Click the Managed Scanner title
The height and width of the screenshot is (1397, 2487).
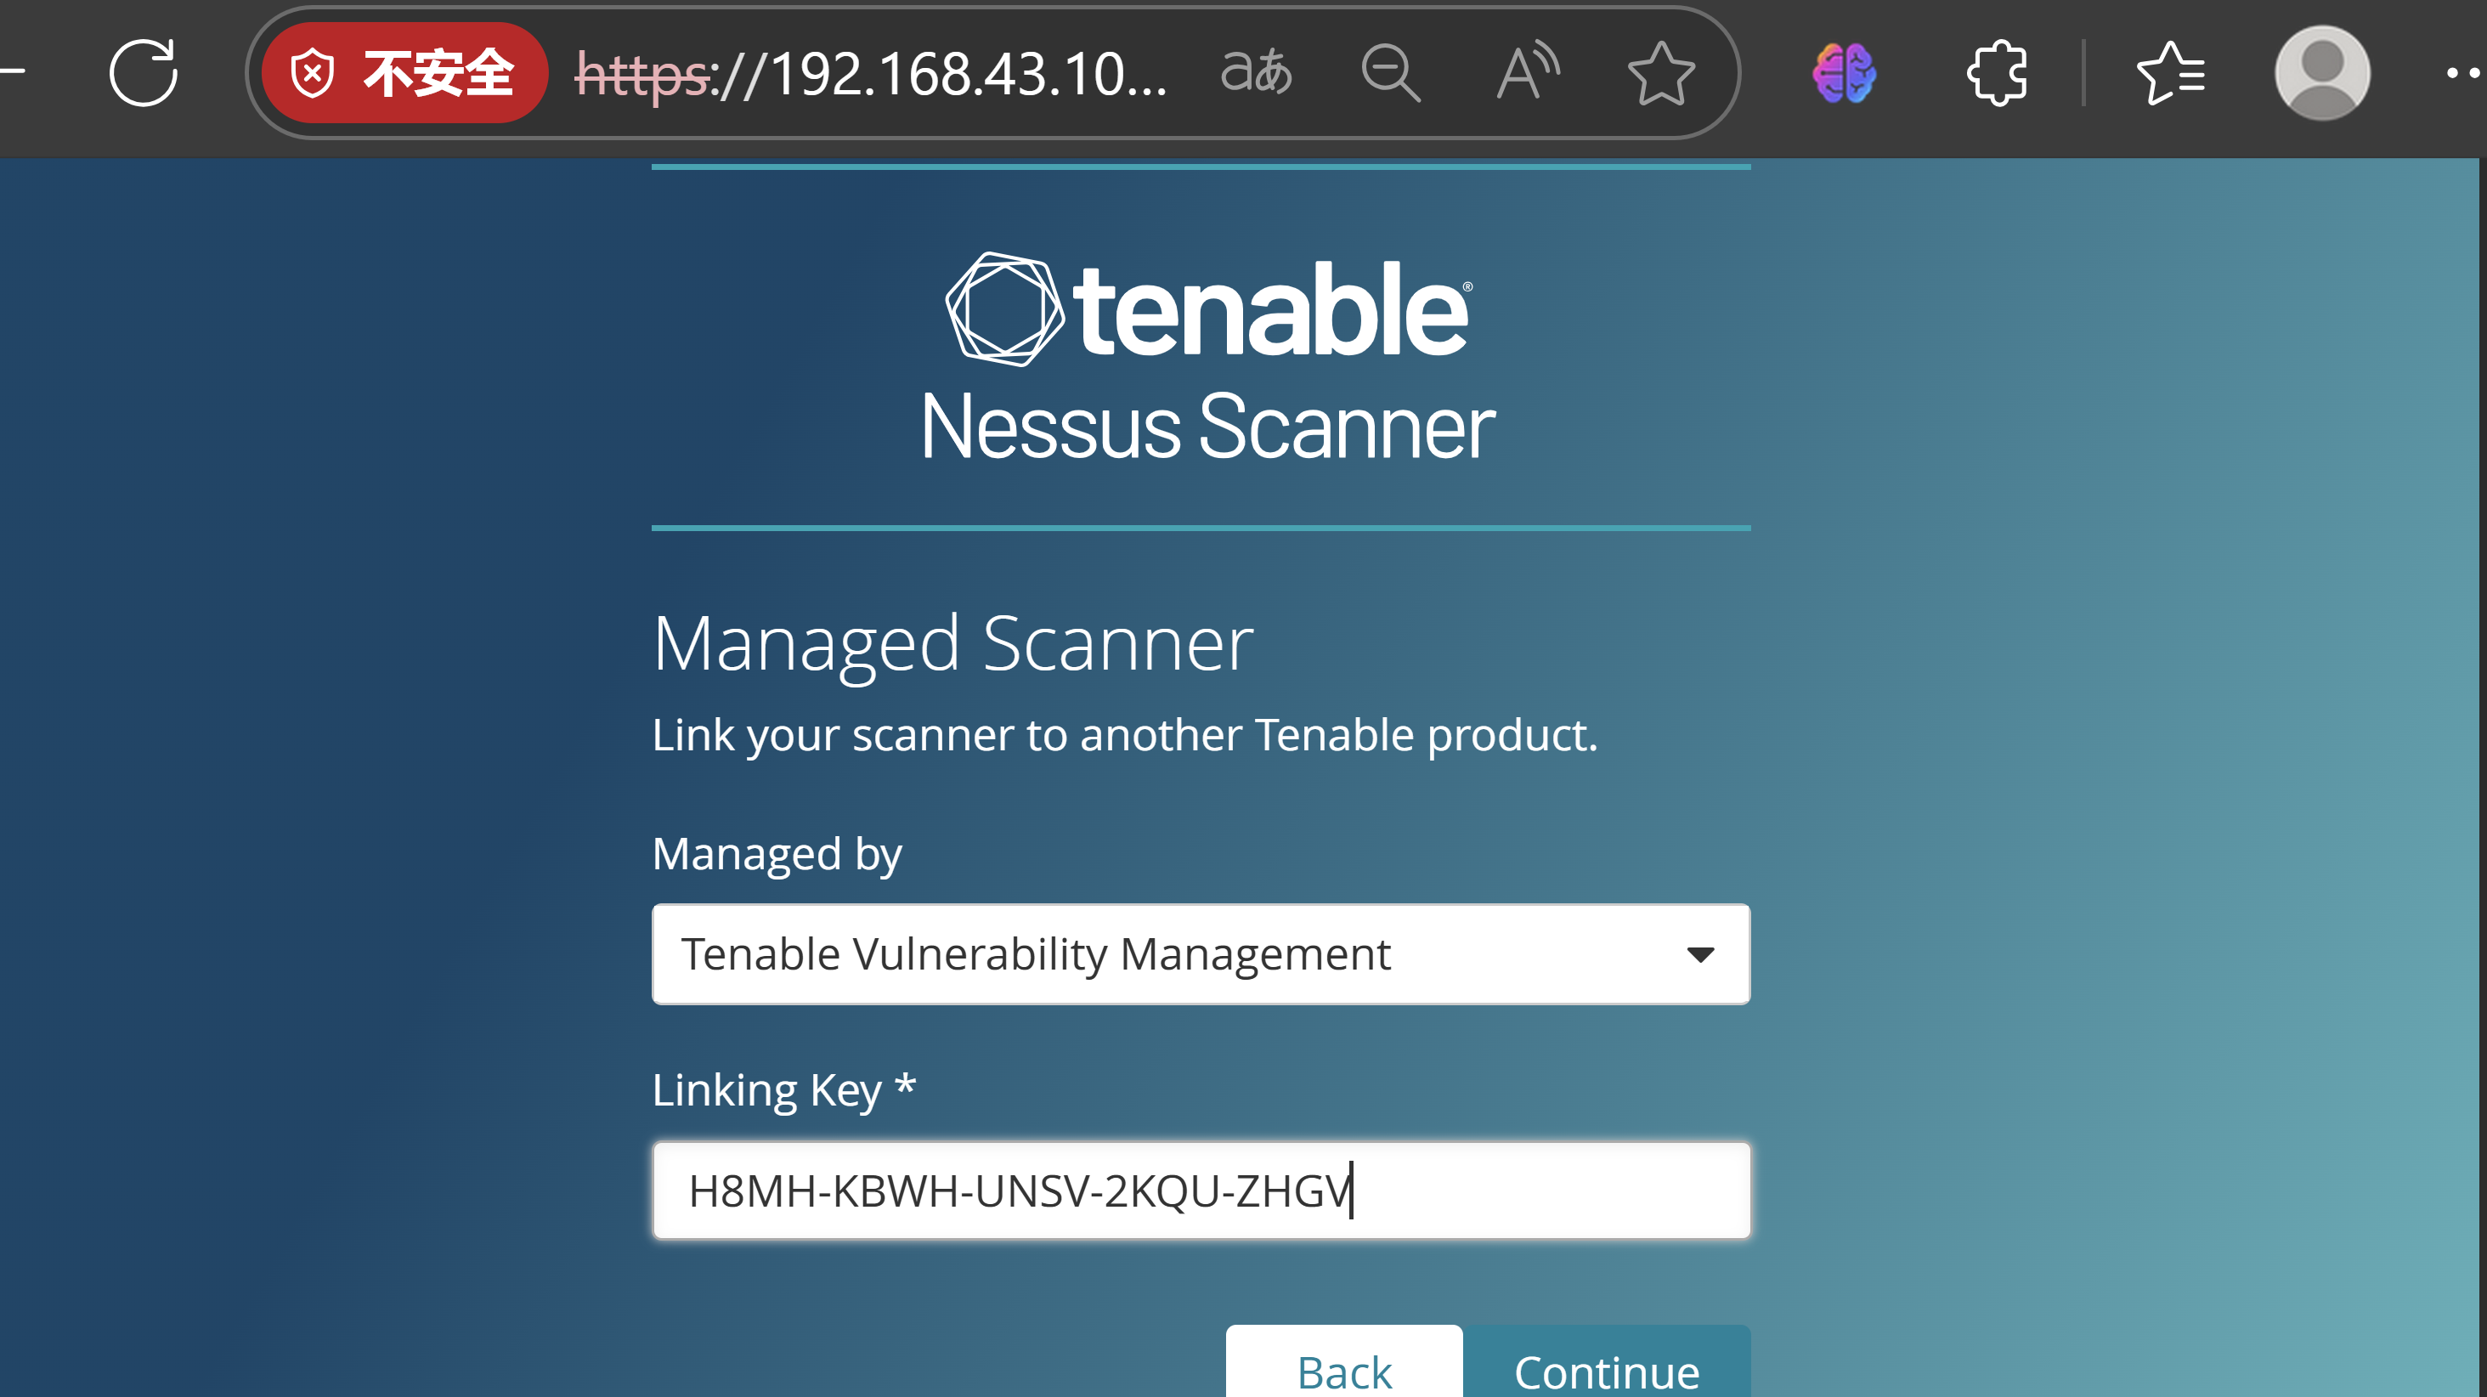[x=952, y=643]
